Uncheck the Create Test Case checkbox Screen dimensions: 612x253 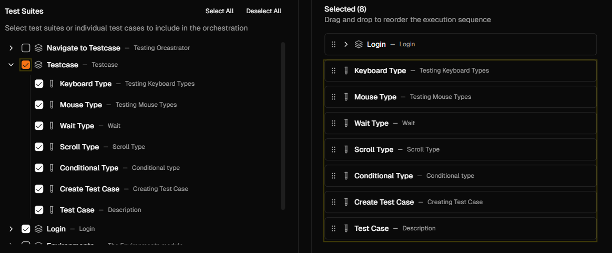(39, 189)
